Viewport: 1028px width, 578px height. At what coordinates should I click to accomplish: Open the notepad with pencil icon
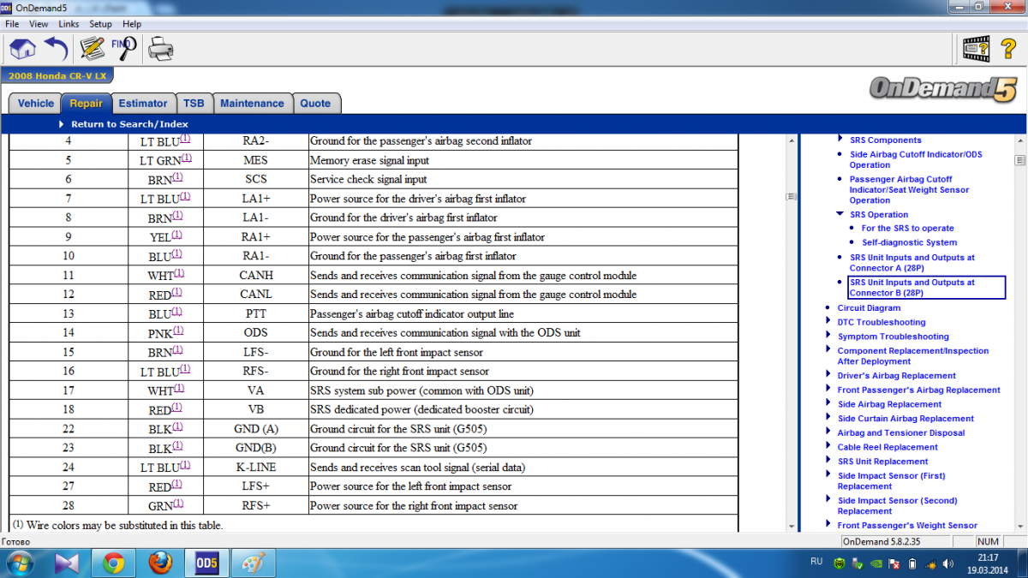[92, 49]
